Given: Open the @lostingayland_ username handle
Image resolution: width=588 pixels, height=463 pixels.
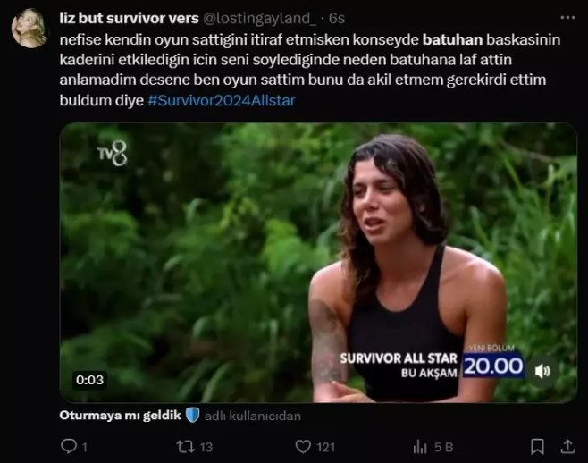Looking at the screenshot, I should (260, 18).
